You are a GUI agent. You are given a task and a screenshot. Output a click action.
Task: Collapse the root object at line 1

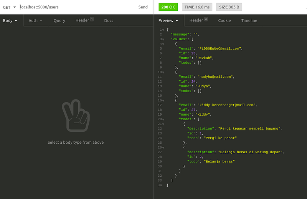tap(163, 30)
